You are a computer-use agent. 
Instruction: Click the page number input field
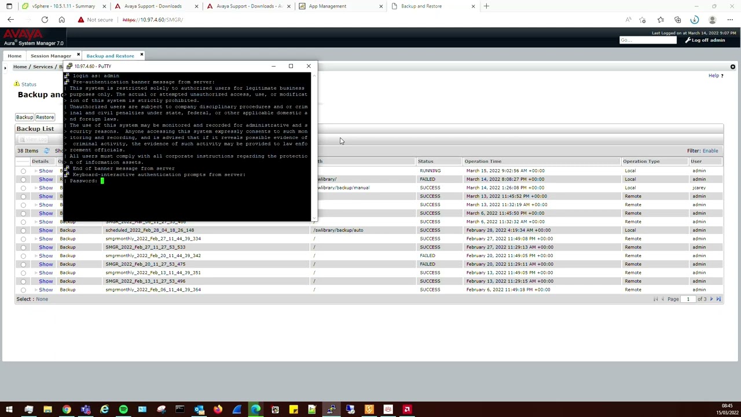pyautogui.click(x=688, y=299)
